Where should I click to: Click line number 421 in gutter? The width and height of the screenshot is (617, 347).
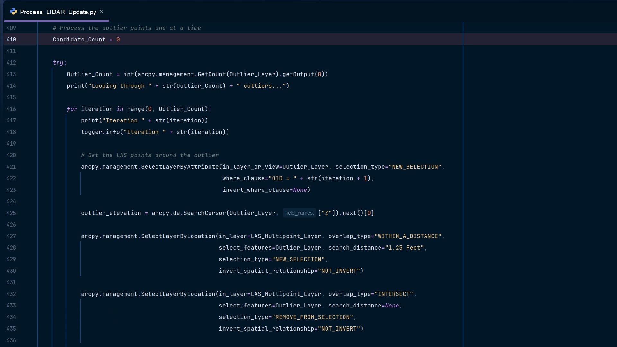coord(11,167)
